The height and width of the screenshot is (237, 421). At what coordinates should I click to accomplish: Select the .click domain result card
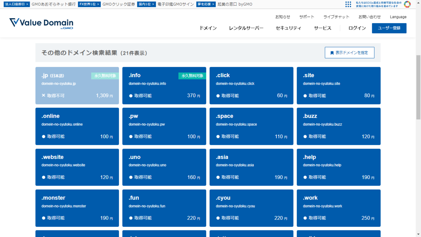(x=251, y=85)
